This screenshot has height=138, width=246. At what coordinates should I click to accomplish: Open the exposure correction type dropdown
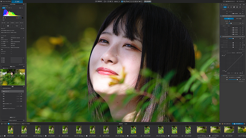(236, 11)
